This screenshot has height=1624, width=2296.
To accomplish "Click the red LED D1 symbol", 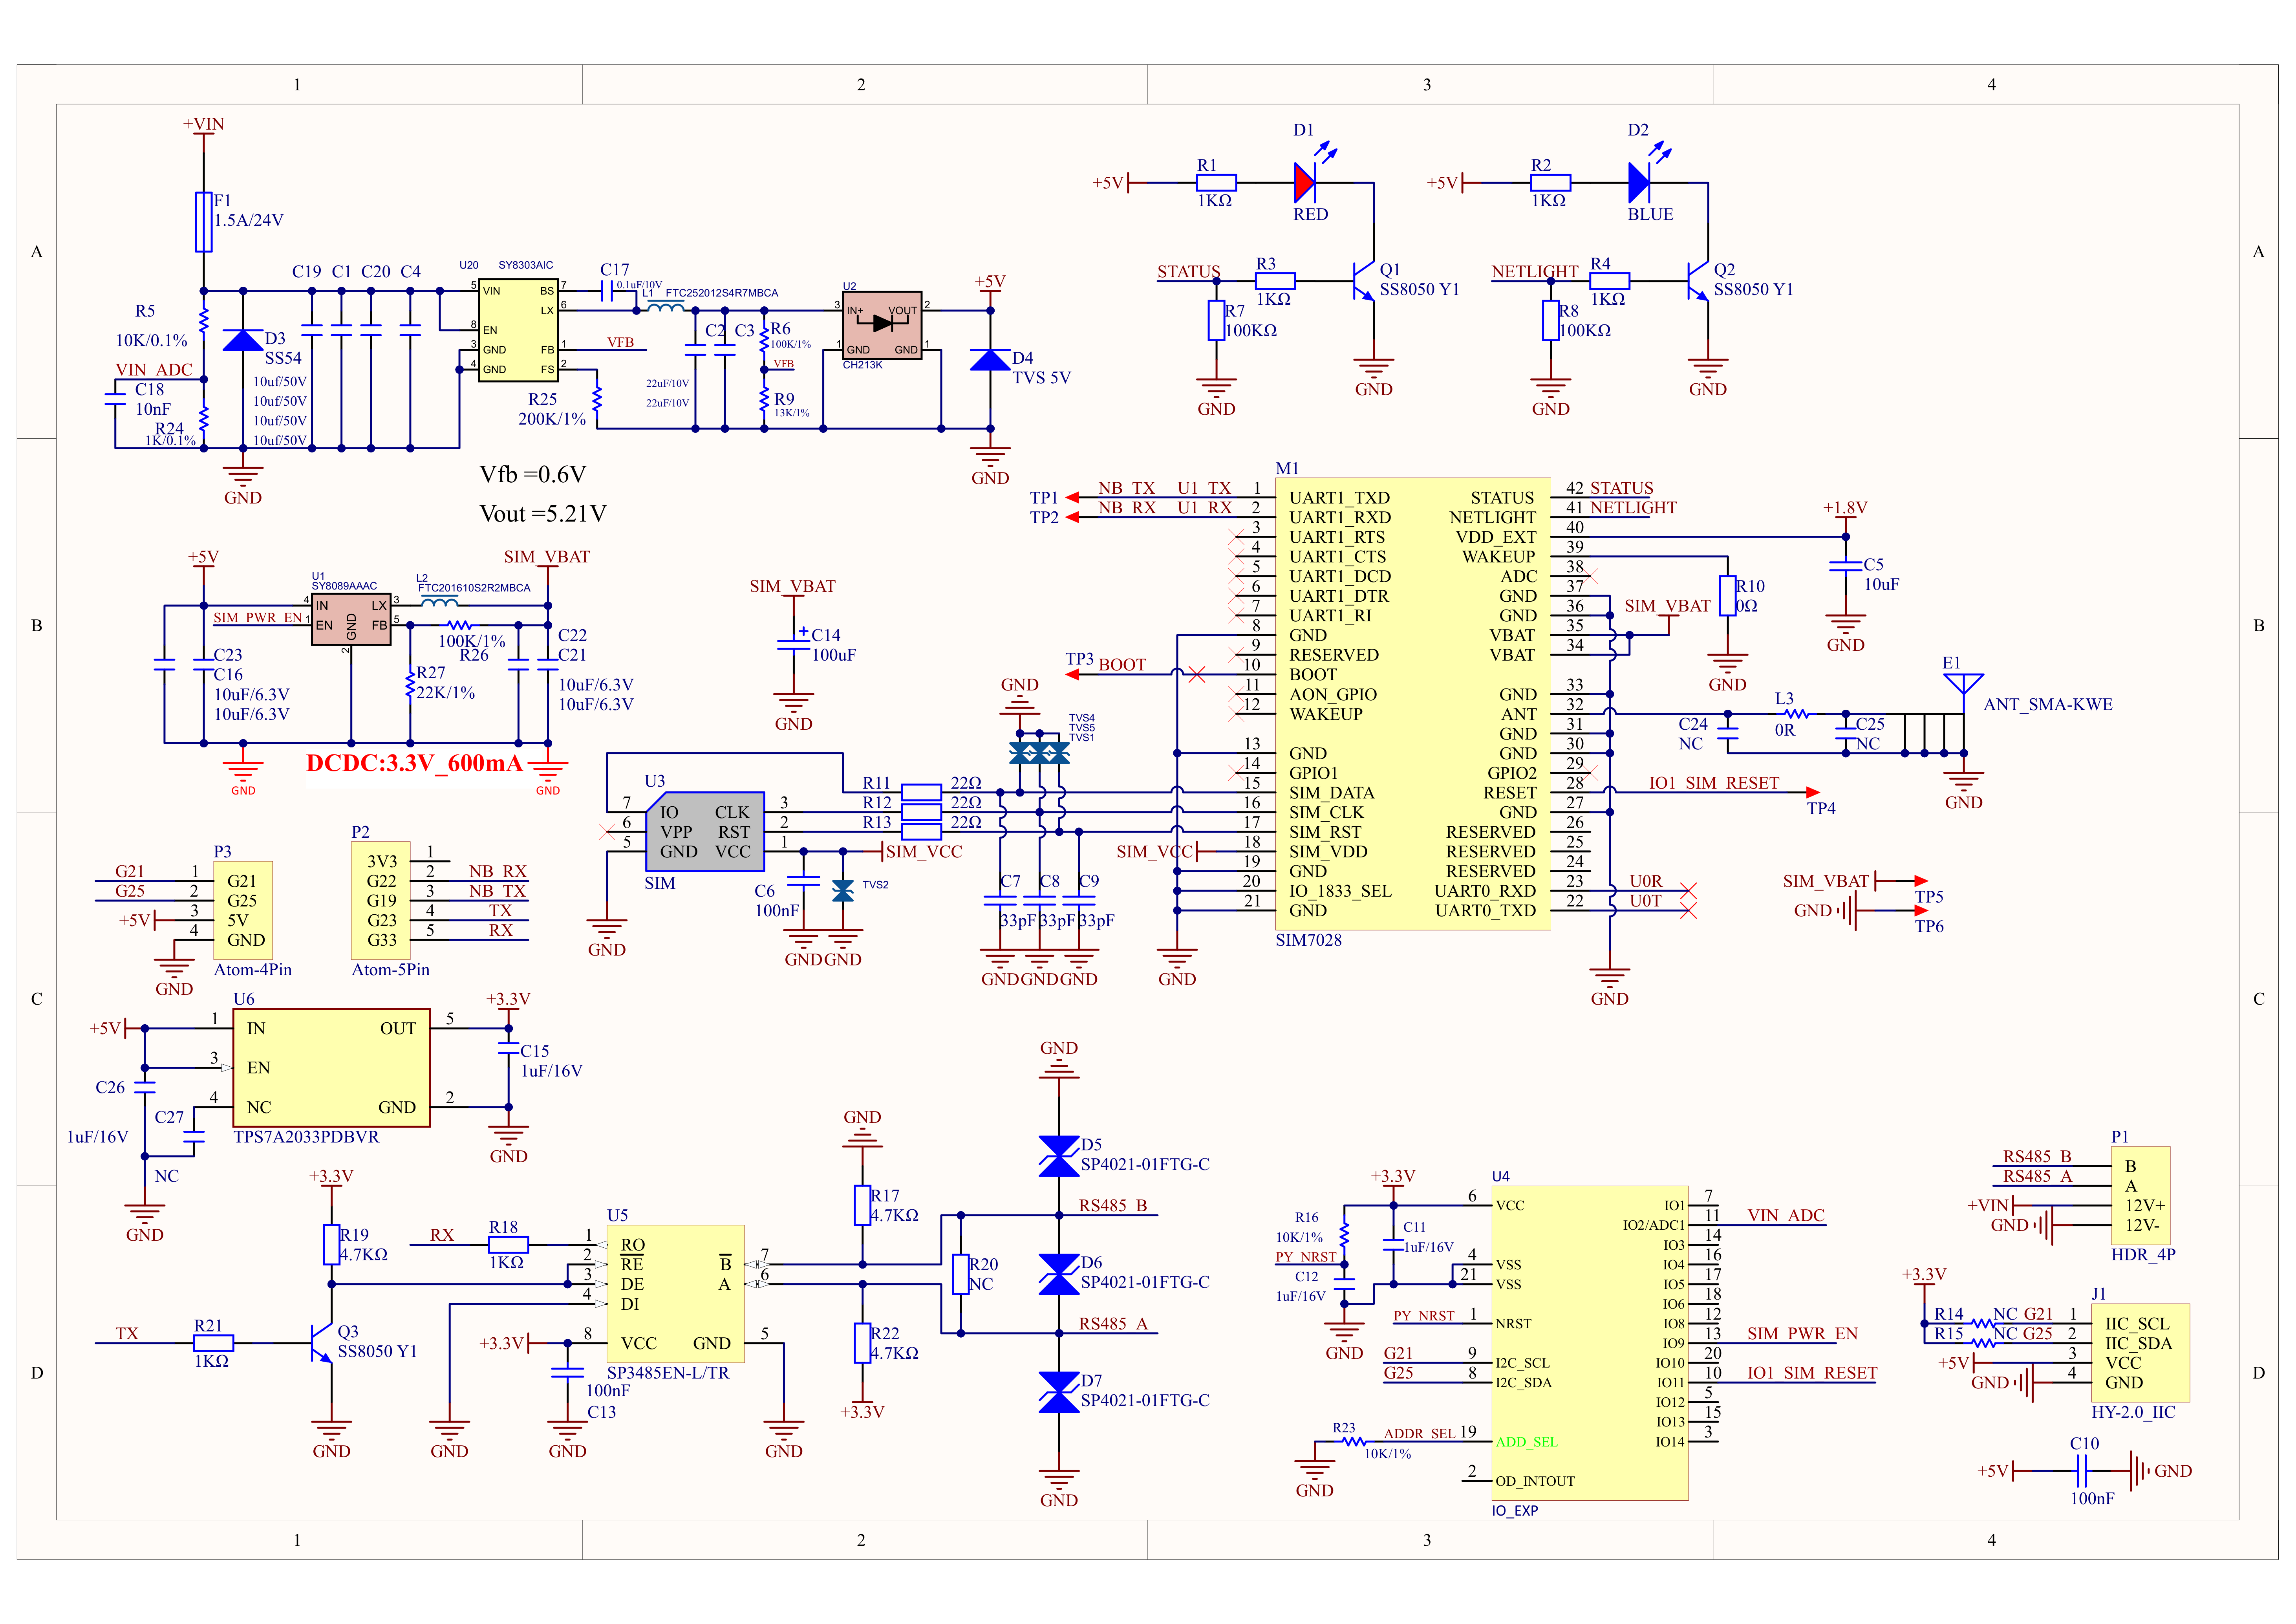I will [1304, 183].
